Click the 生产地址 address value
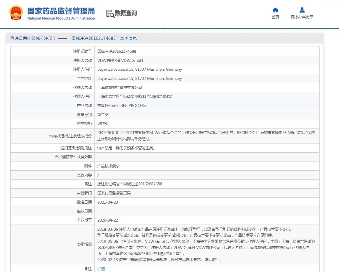This screenshot has width=339, height=272. tap(139, 78)
